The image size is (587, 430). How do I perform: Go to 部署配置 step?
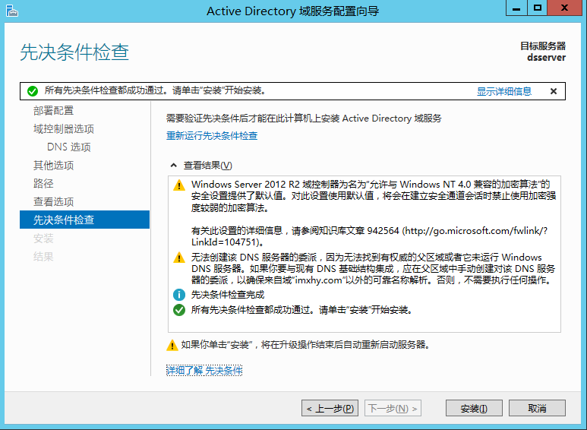tap(53, 110)
